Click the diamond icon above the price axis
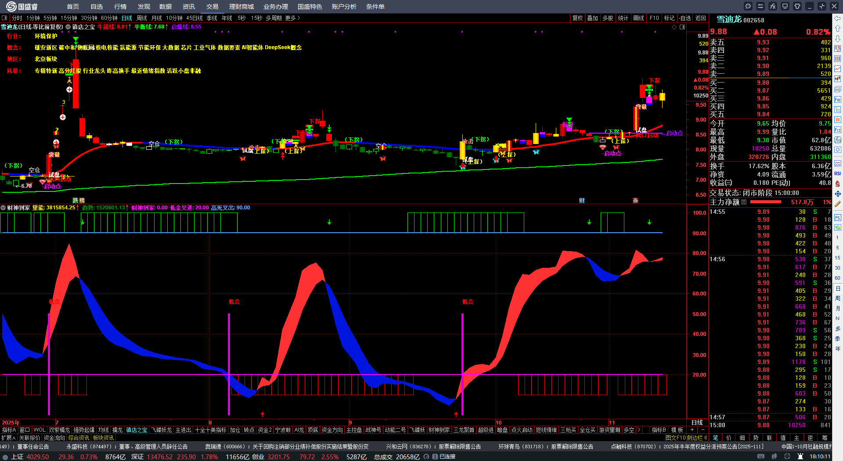The width and height of the screenshot is (843, 461). coord(674,27)
